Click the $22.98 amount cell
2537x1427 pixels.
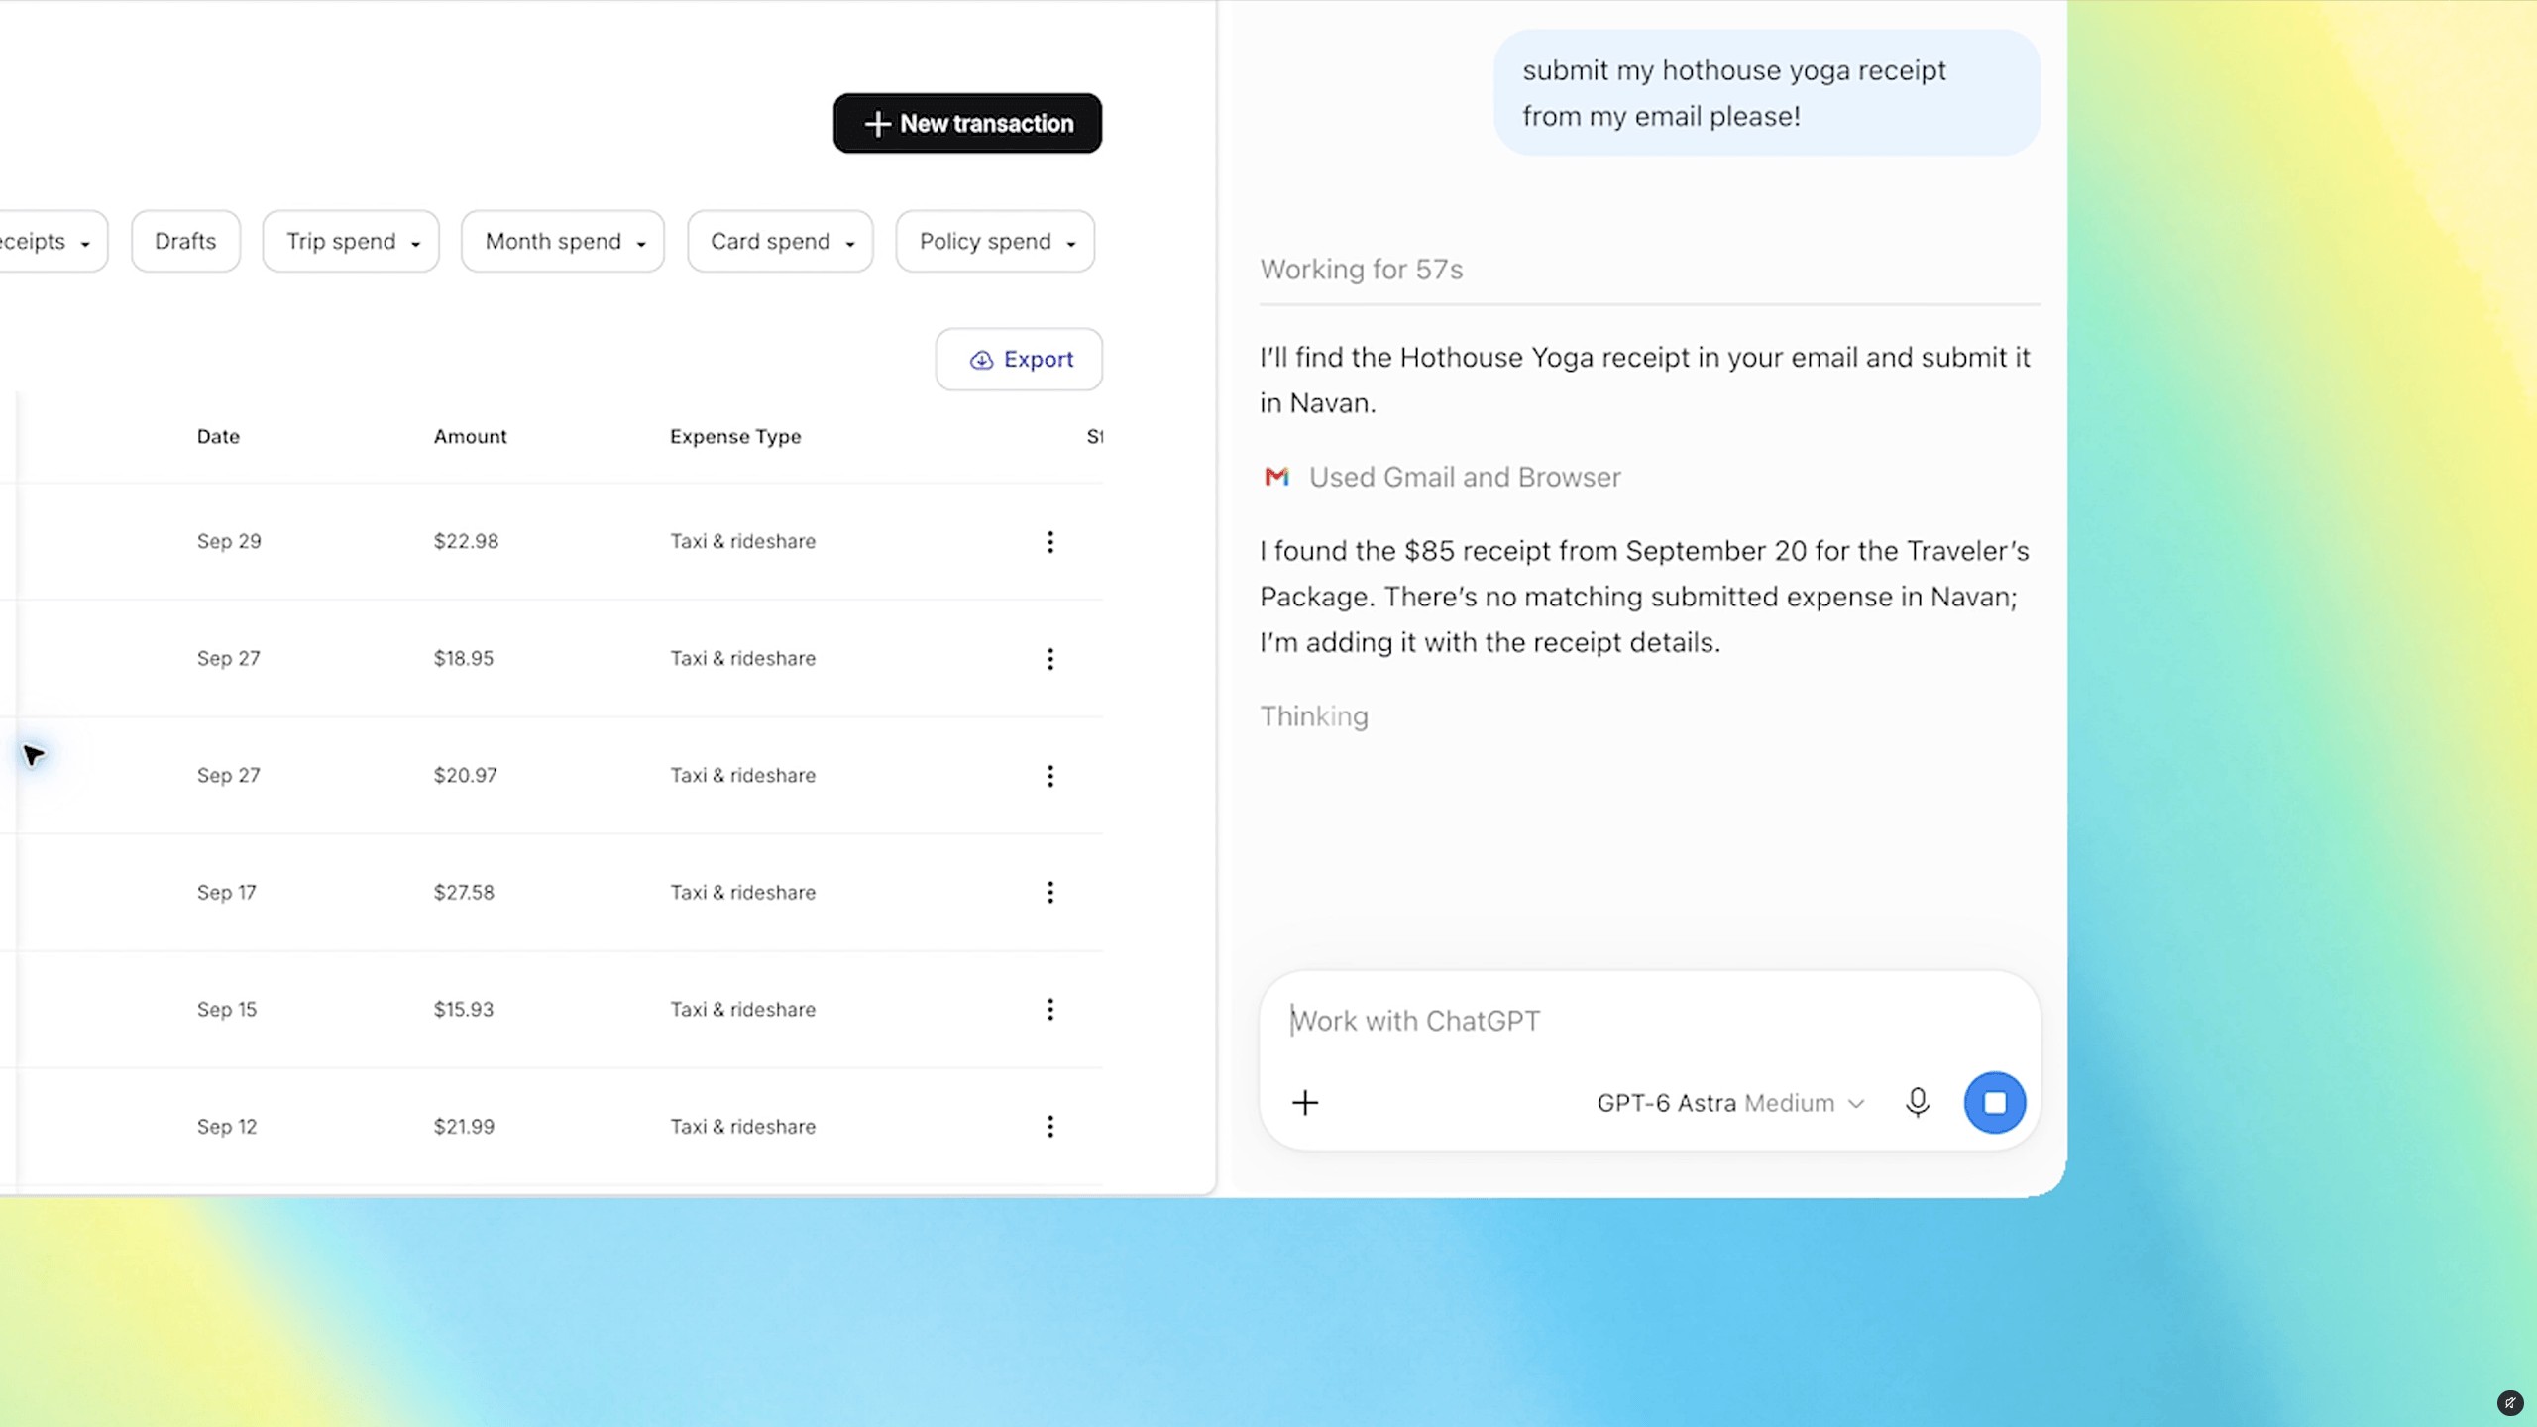pyautogui.click(x=466, y=541)
